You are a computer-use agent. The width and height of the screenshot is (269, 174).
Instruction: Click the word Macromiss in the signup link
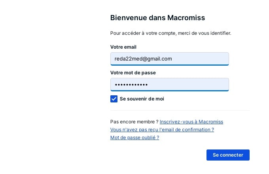[211, 122]
